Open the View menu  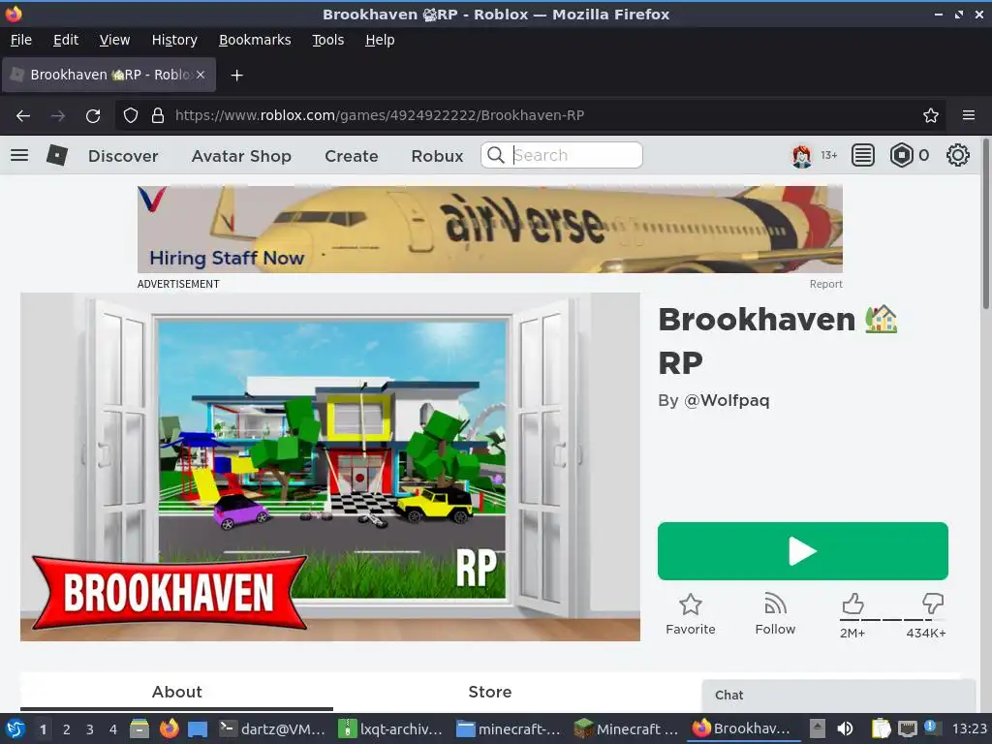click(x=114, y=40)
